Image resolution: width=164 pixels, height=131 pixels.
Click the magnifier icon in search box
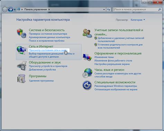[x=160, y=9]
